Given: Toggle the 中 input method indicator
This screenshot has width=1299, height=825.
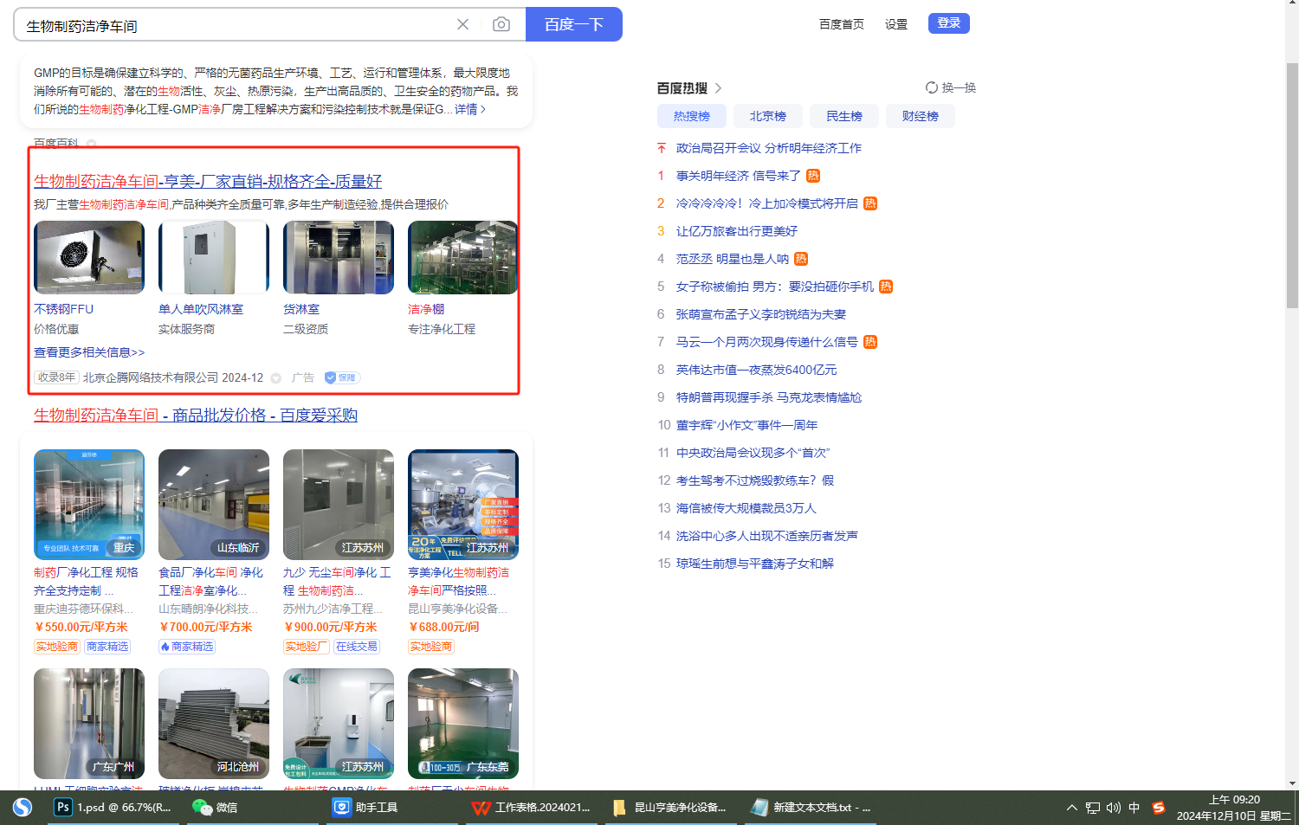Looking at the screenshot, I should coord(1134,808).
